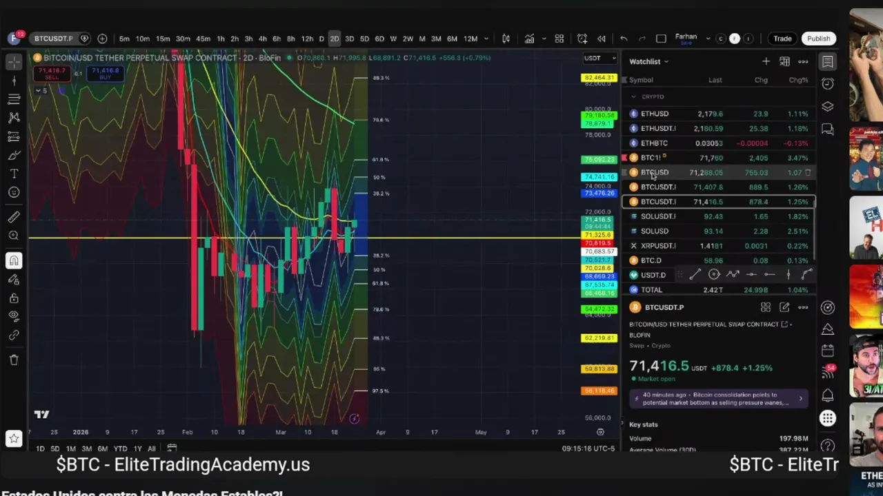Open the layout setup square icon
Viewport: 883px width, 496px height.
pos(661,39)
